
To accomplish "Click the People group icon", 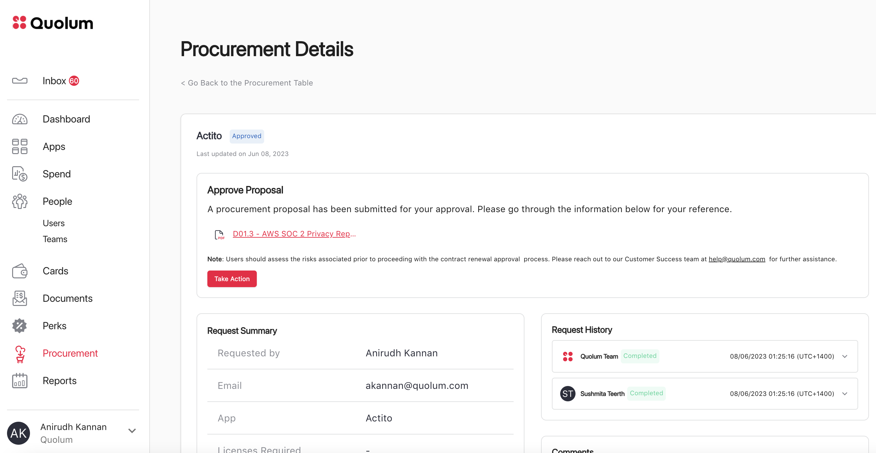I will (20, 201).
